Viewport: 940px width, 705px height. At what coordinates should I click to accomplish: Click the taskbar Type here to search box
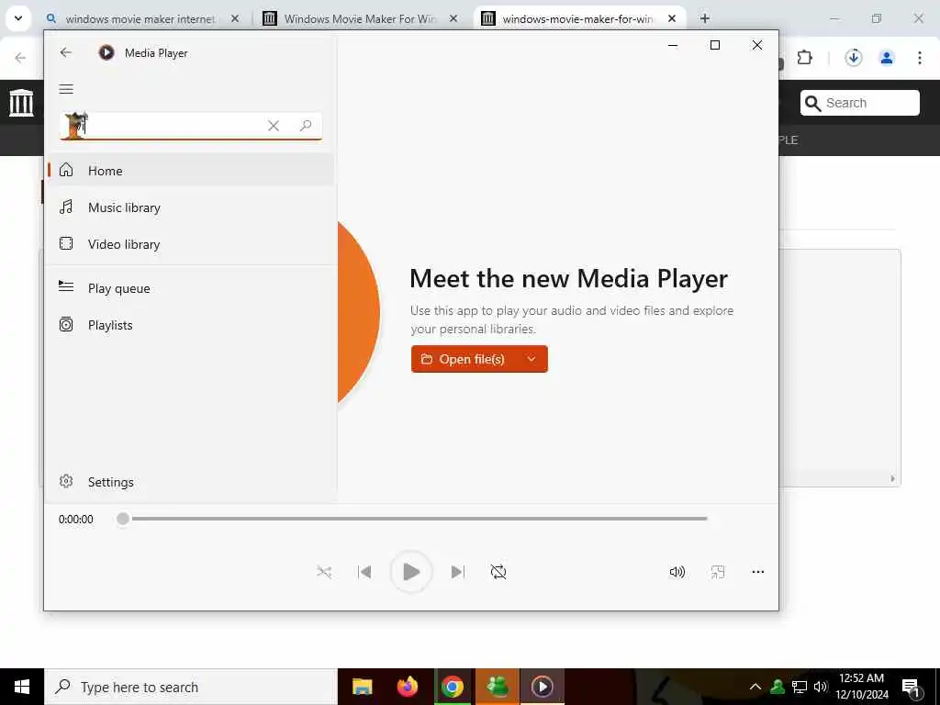(x=191, y=687)
